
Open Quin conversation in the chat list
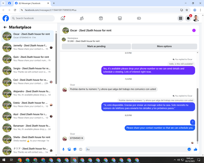pos(27,59)
